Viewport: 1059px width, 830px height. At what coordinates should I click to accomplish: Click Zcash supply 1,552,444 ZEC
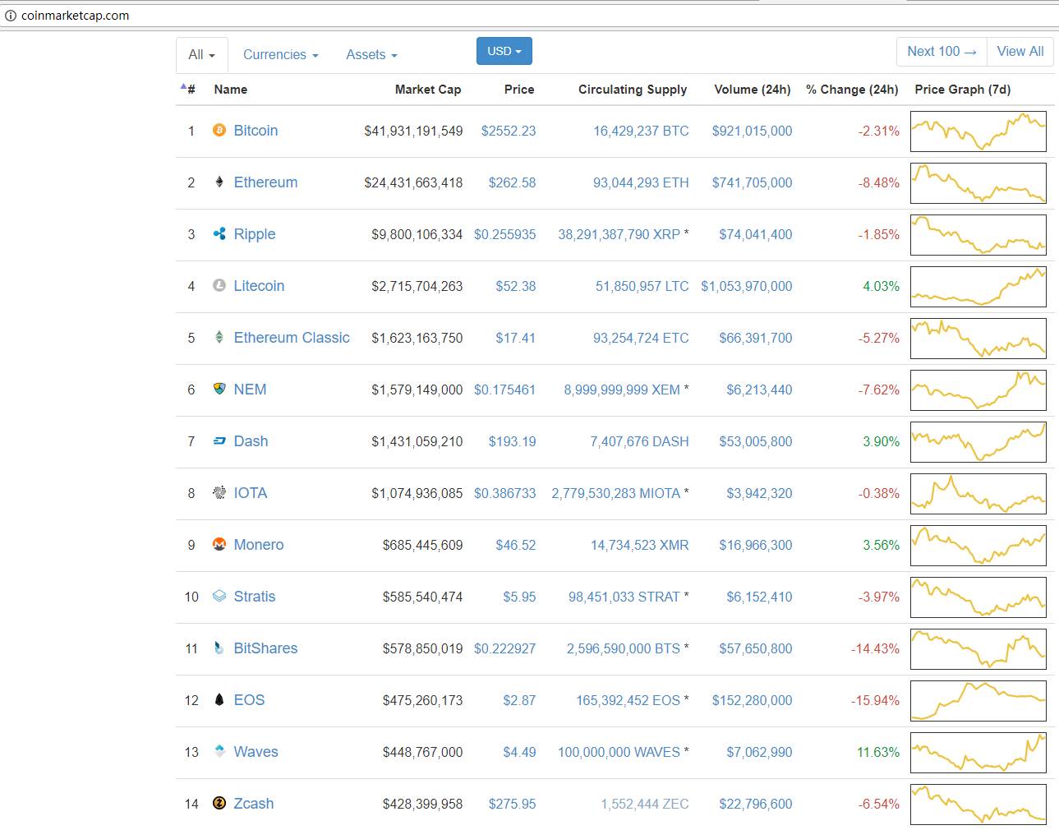[x=645, y=803]
